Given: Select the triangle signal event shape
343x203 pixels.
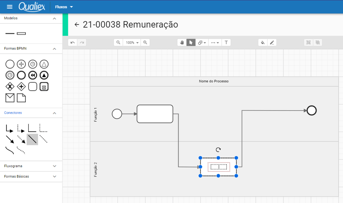Looking at the screenshot, I should [44, 64].
